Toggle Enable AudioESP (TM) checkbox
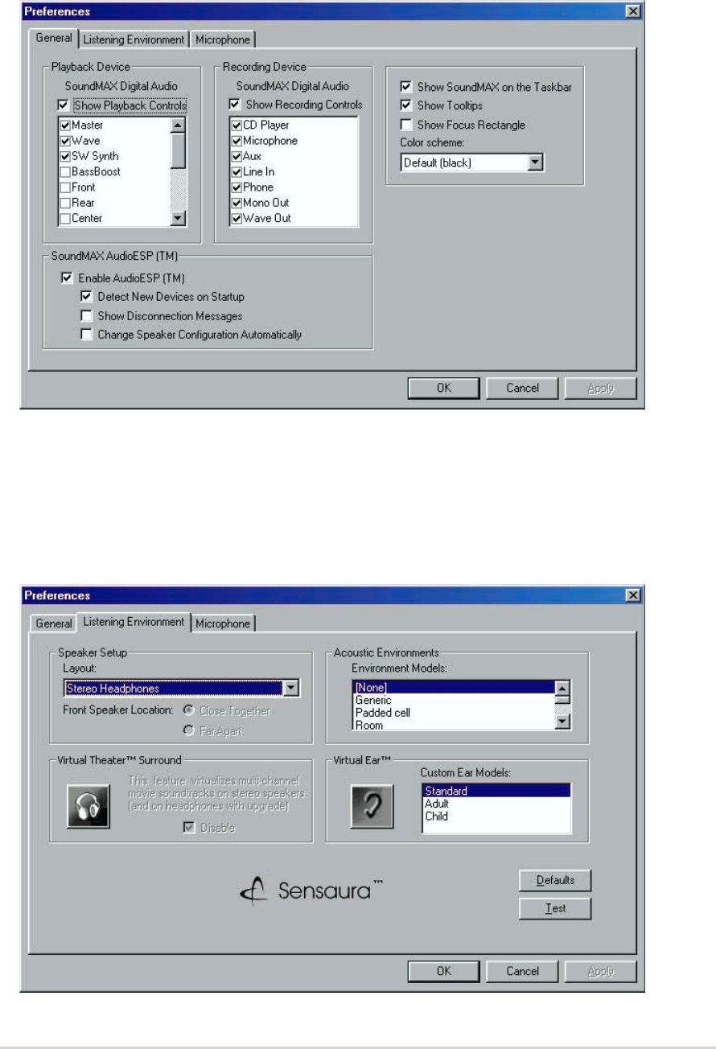The width and height of the screenshot is (716, 1049). click(66, 278)
